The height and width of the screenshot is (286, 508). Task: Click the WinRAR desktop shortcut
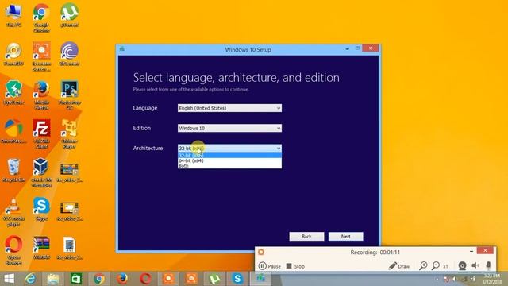[41, 248]
